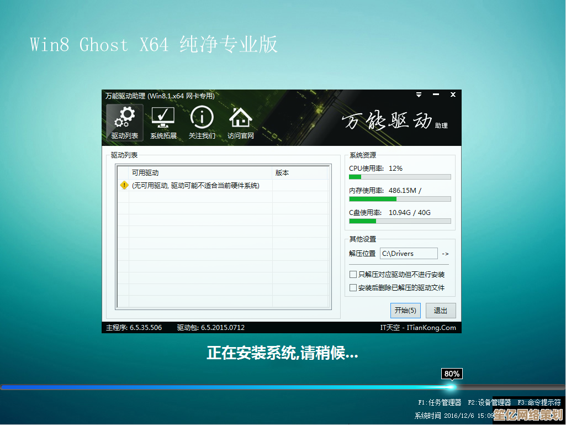
Task: Select the 无可用驱动 row in driver list
Action: click(195, 186)
